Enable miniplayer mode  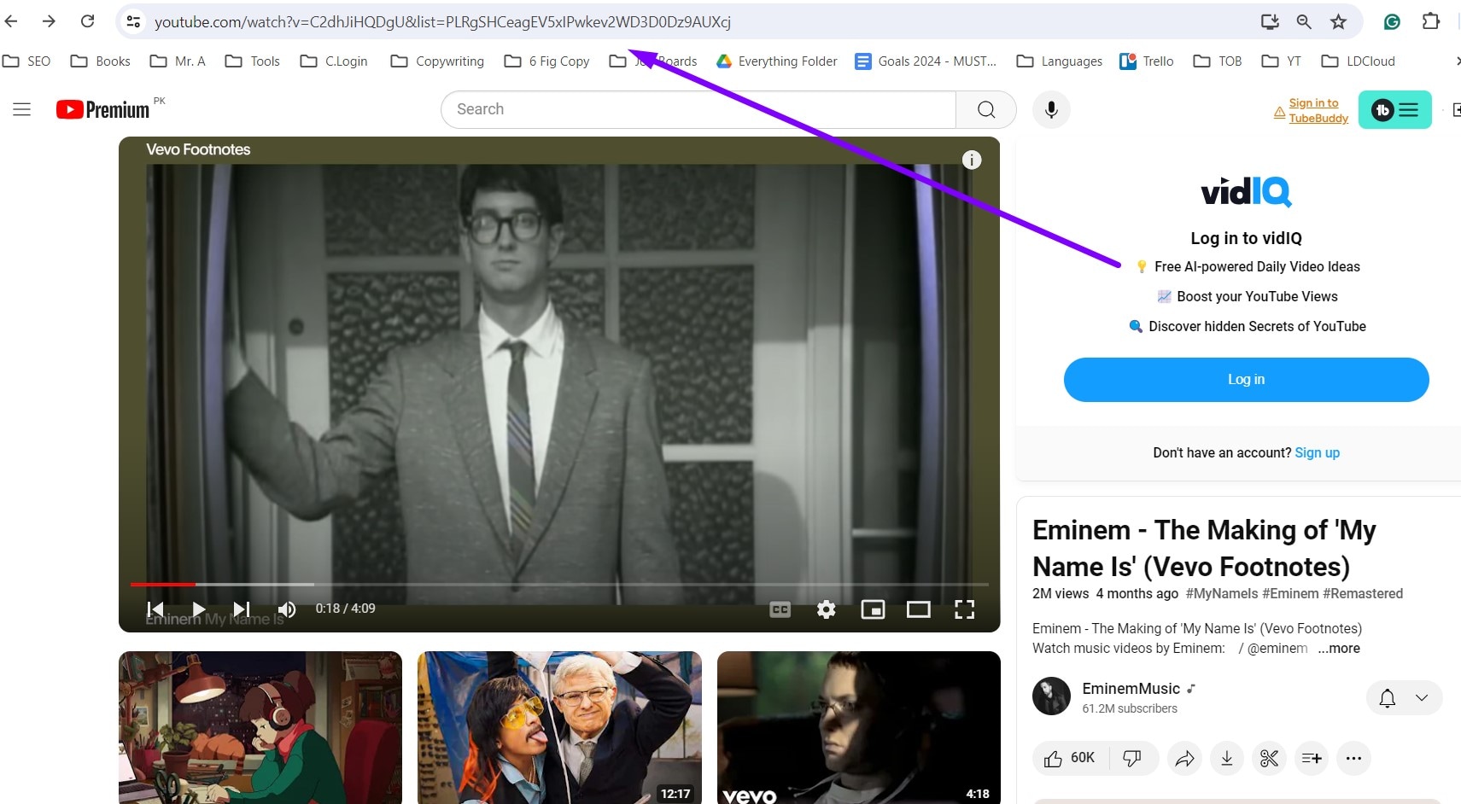pos(873,609)
